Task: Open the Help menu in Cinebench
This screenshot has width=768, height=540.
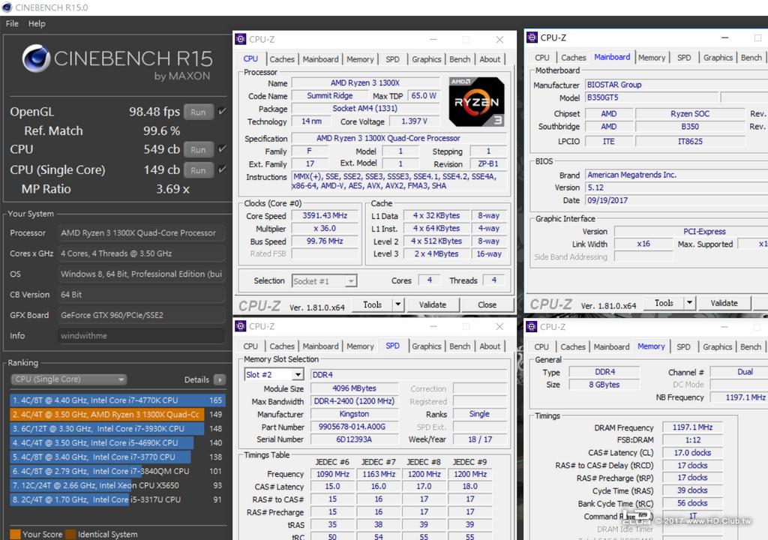Action: coord(37,23)
